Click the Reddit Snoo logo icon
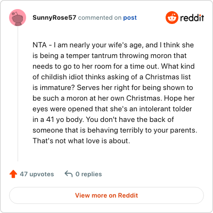This screenshot has height=213, width=213. [171, 18]
